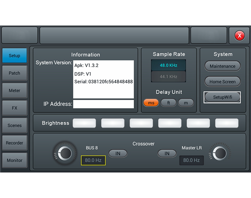Toggle the BUS 8 crossover IN button
This screenshot has height=198, width=251.
tap(118, 153)
